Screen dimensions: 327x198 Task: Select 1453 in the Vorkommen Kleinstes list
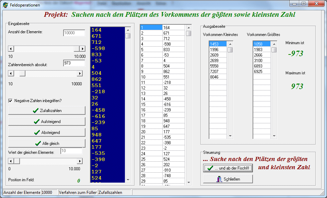coord(218,44)
